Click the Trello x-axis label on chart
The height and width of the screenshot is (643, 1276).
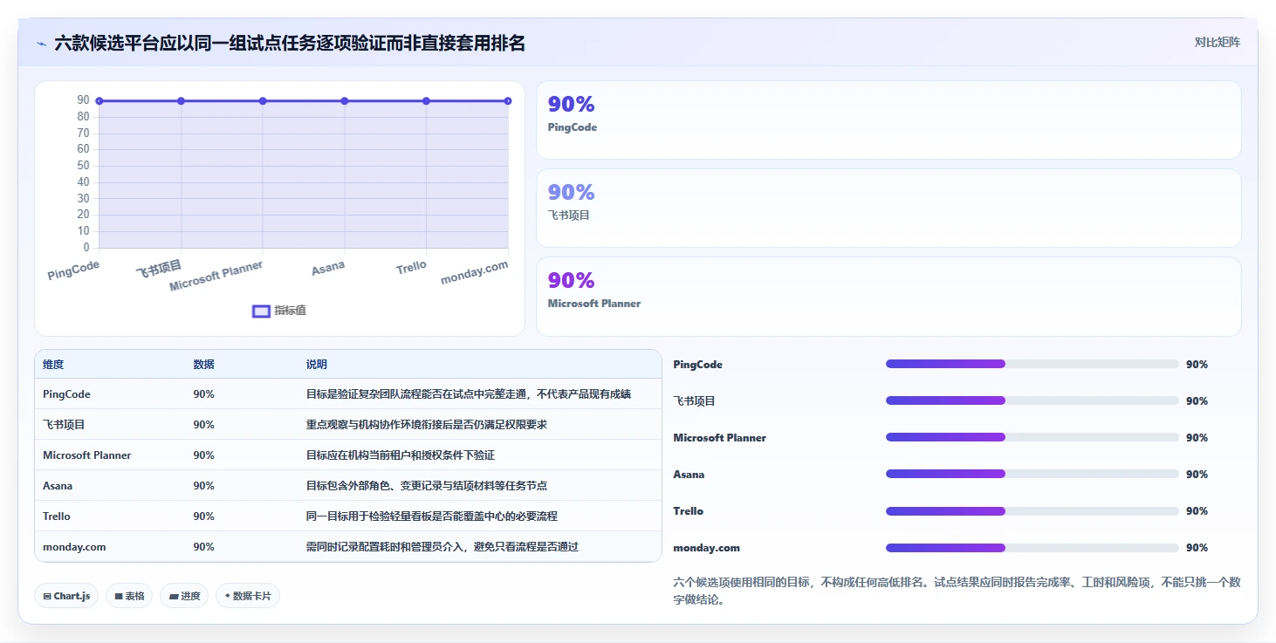[411, 267]
